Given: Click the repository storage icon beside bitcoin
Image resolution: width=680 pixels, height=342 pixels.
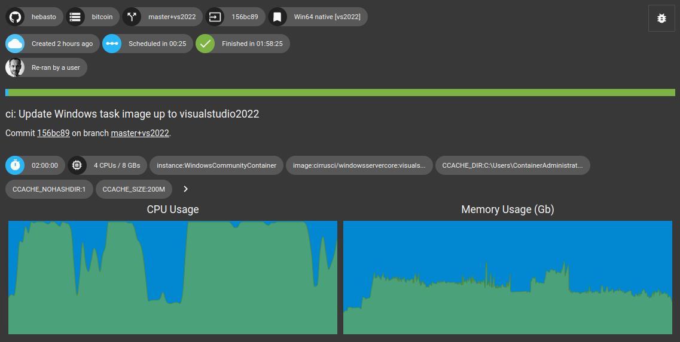Looking at the screenshot, I should pos(75,17).
